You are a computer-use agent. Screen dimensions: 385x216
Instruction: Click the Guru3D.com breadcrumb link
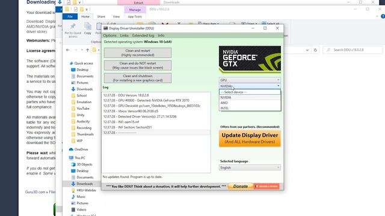(x=35, y=192)
